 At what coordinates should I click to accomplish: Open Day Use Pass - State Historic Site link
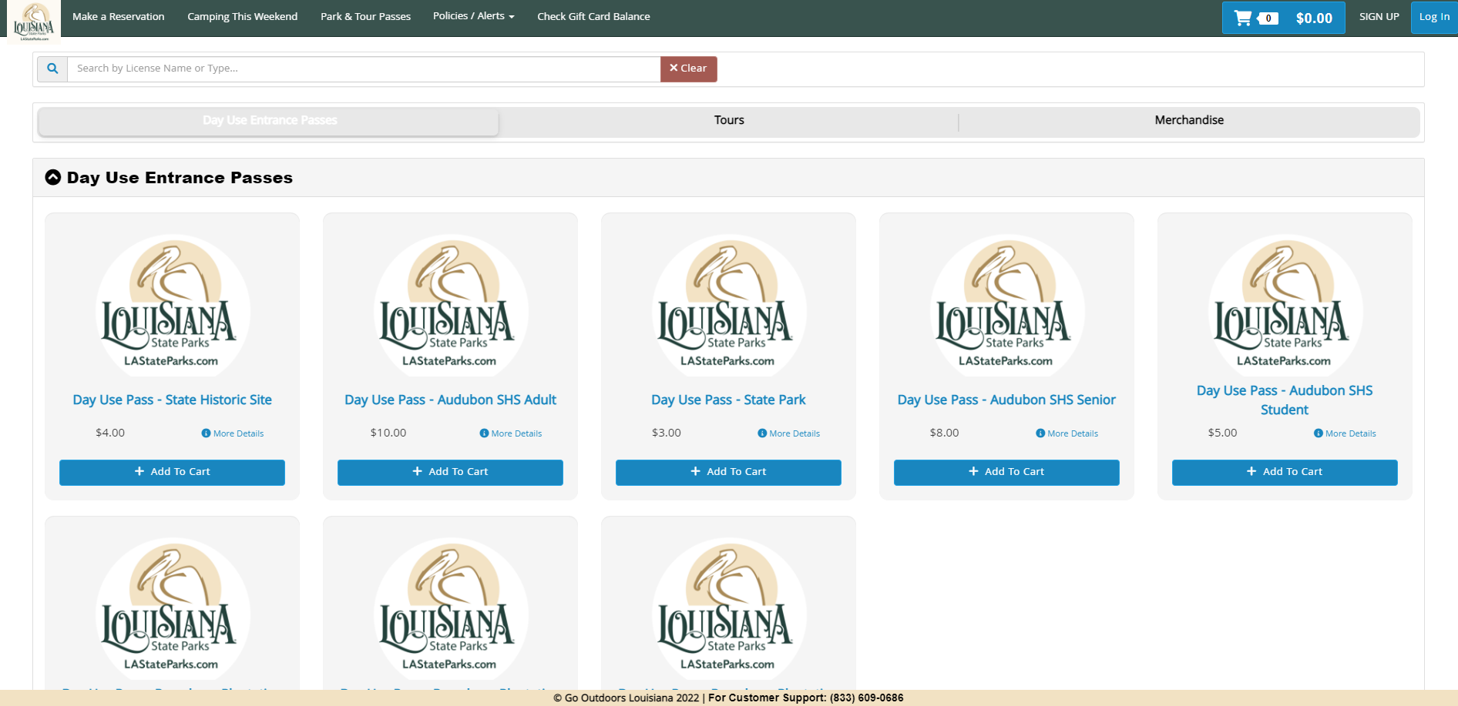[x=173, y=400]
